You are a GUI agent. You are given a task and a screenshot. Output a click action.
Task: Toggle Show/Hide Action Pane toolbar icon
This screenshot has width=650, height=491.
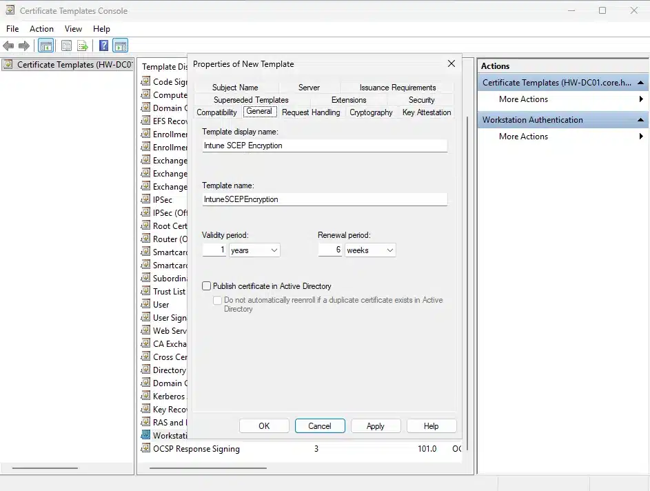(x=120, y=46)
